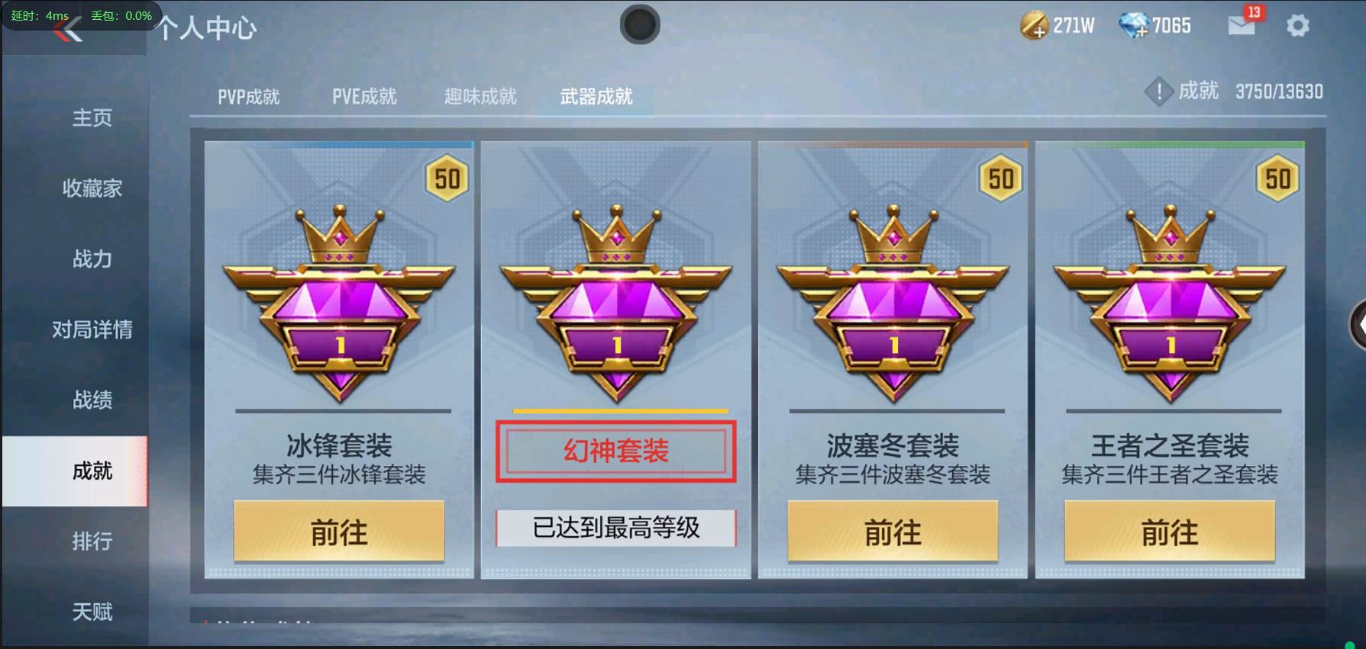This screenshot has height=649, width=1366.
Task: Click the achievement info exclamation icon
Action: pyautogui.click(x=1158, y=92)
